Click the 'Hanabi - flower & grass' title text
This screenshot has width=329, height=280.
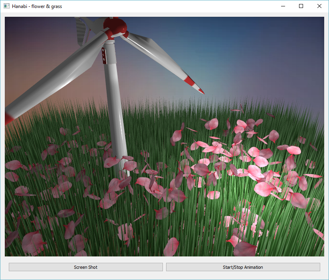point(37,6)
